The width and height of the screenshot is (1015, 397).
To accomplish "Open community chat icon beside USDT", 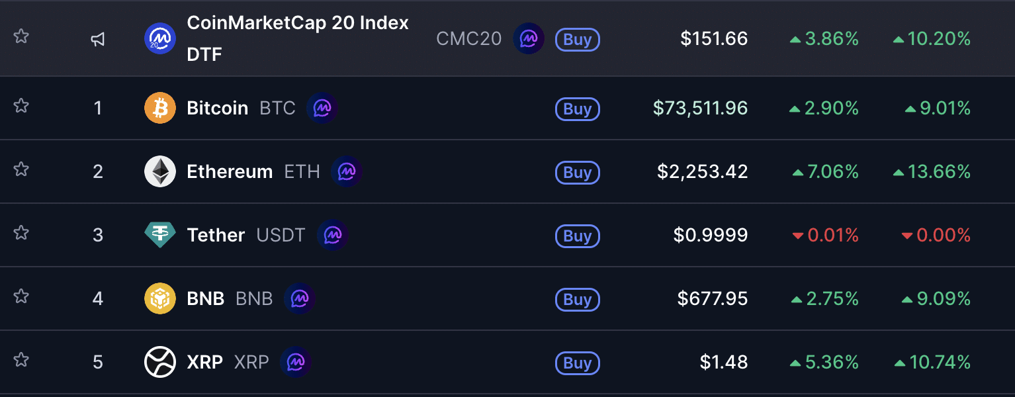I will [x=333, y=235].
